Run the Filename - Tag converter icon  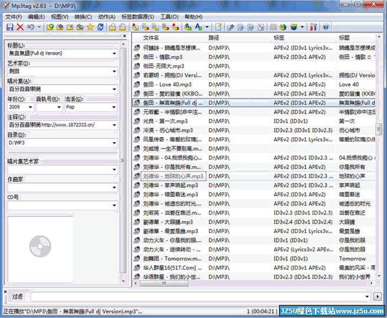coord(145,27)
